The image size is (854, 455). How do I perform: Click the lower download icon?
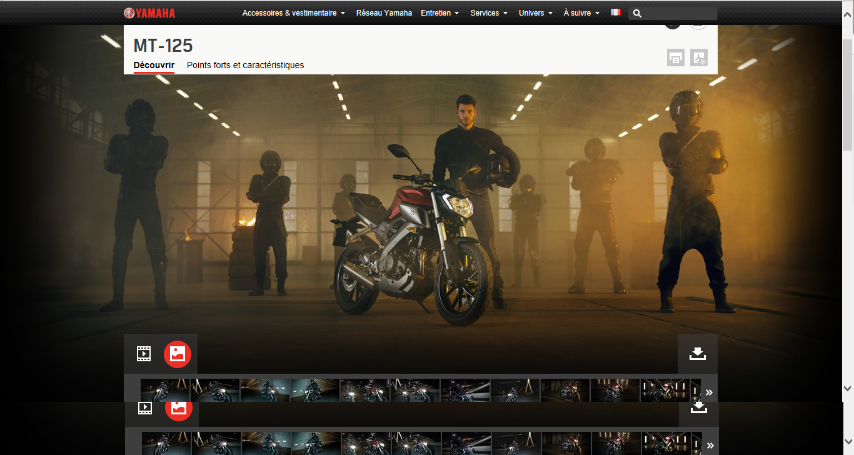[x=699, y=408]
